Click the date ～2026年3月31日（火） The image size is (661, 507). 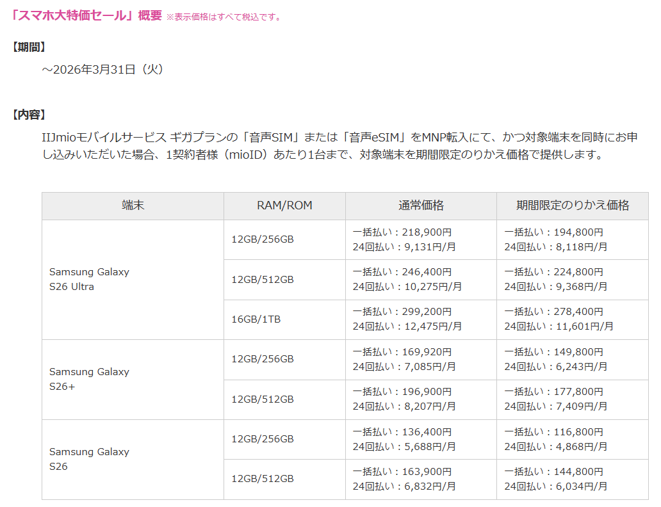103,68
